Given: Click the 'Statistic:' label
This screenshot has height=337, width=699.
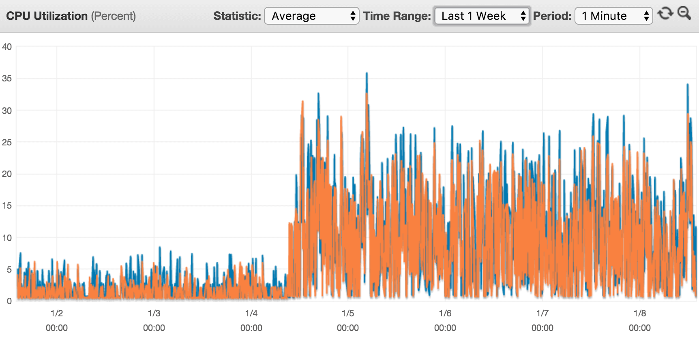Looking at the screenshot, I should click(x=237, y=16).
